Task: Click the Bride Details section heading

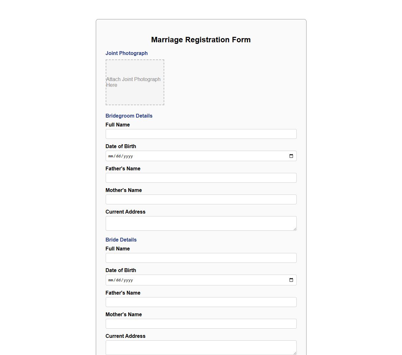Action: (x=121, y=240)
